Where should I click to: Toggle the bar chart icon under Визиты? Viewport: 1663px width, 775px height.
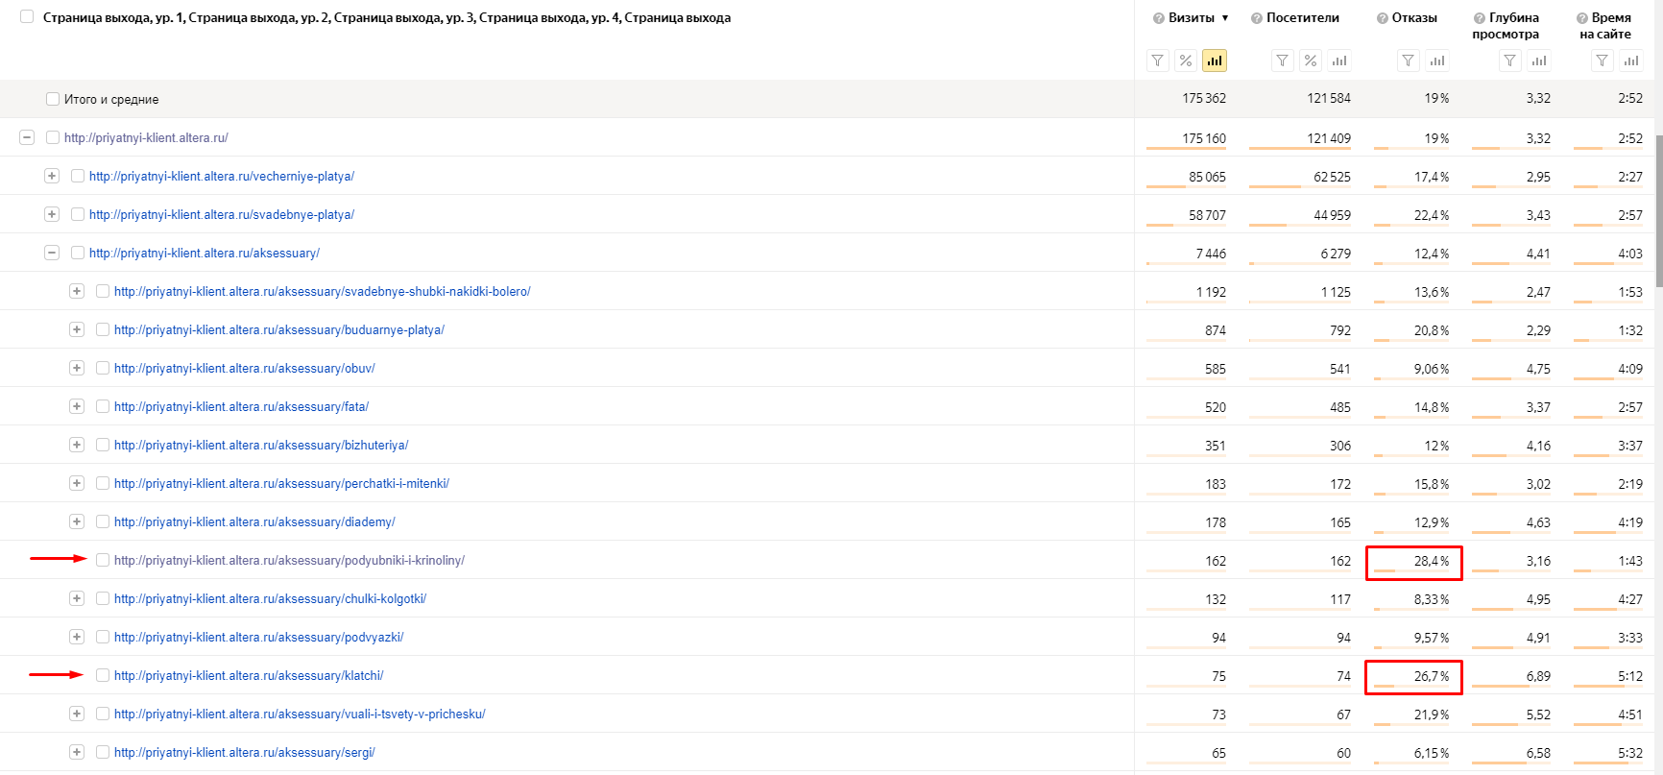coord(1215,61)
